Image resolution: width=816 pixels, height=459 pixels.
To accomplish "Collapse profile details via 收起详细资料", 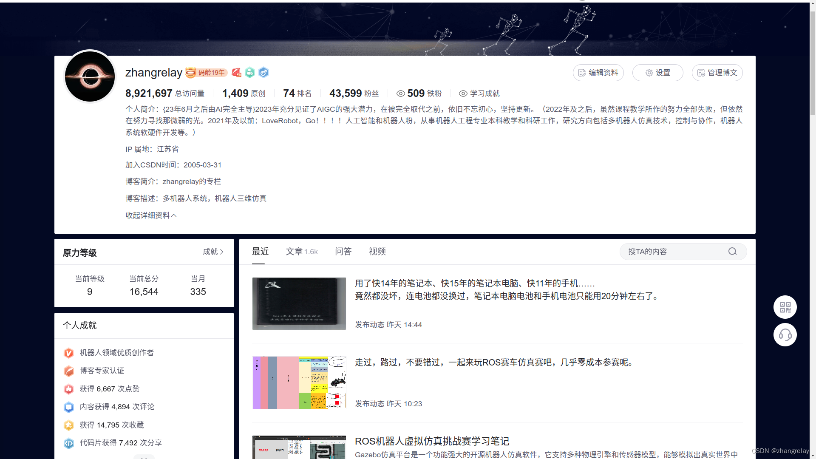I will click(151, 215).
